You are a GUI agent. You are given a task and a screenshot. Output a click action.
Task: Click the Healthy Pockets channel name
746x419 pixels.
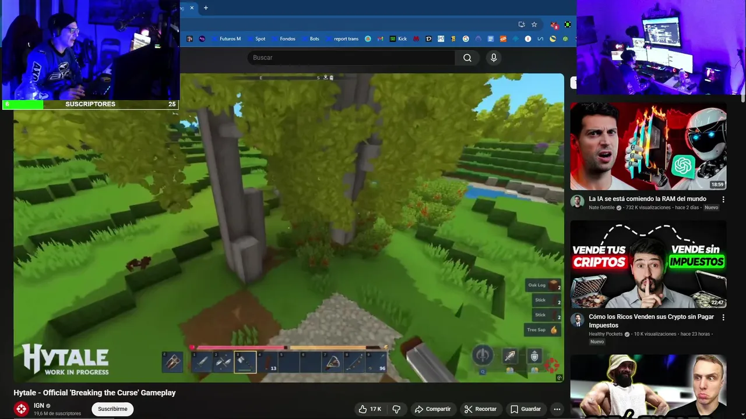(x=606, y=334)
